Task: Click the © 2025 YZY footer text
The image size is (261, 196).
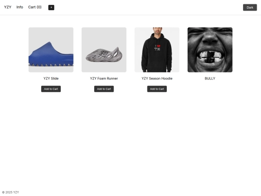Action: pos(11,192)
